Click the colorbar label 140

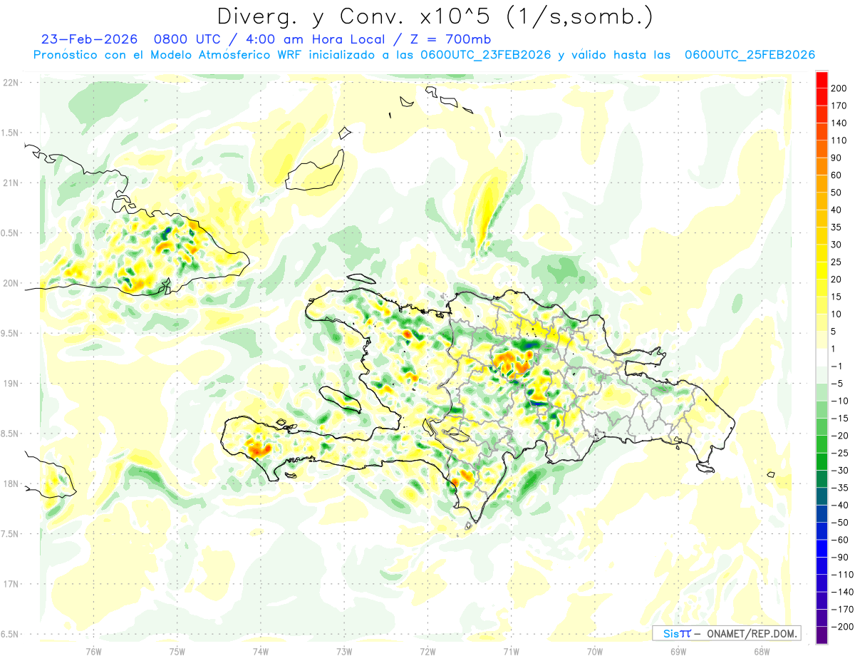[x=839, y=123]
